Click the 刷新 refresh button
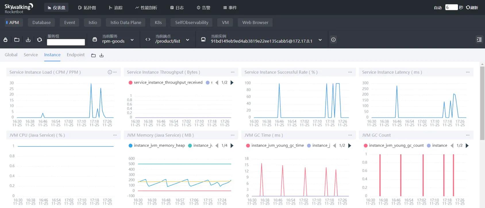Screen dimensions: 485x208 click(x=472, y=8)
